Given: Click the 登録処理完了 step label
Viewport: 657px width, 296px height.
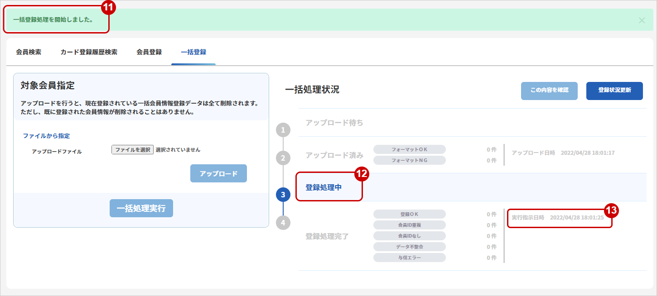Looking at the screenshot, I should [327, 236].
